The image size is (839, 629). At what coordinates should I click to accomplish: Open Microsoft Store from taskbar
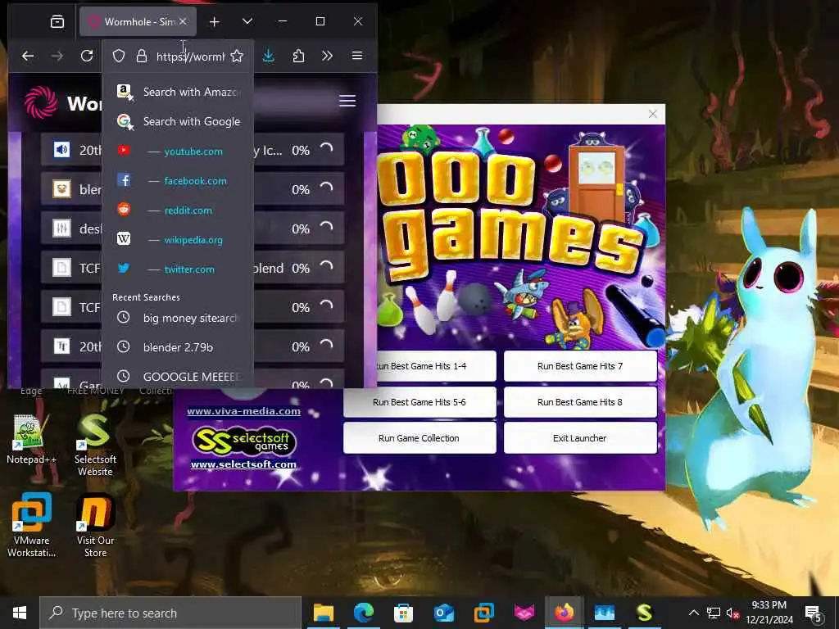403,613
